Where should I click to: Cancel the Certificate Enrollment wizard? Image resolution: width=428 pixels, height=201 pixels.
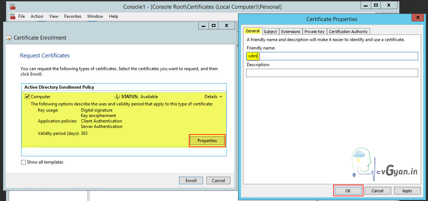click(x=218, y=180)
